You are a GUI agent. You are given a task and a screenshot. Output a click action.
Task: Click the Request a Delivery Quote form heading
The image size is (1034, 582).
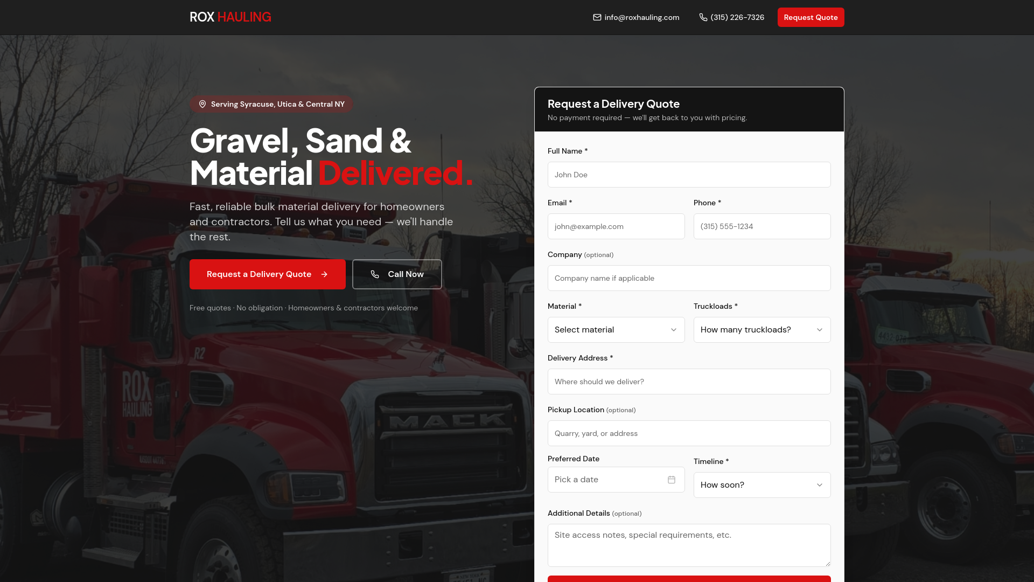(613, 104)
